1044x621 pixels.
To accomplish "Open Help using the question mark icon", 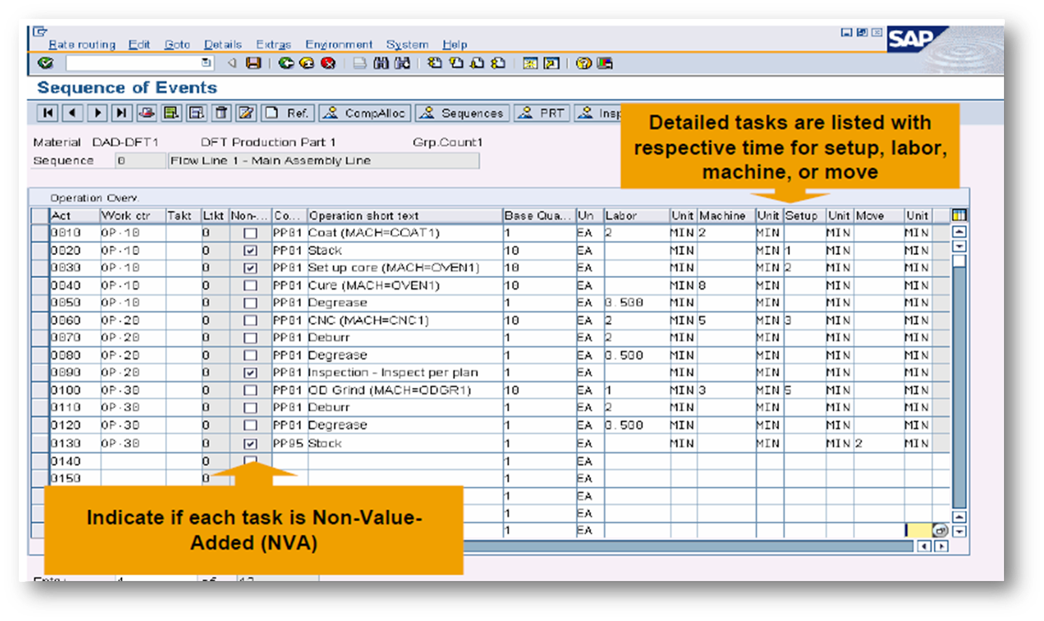I will point(583,63).
